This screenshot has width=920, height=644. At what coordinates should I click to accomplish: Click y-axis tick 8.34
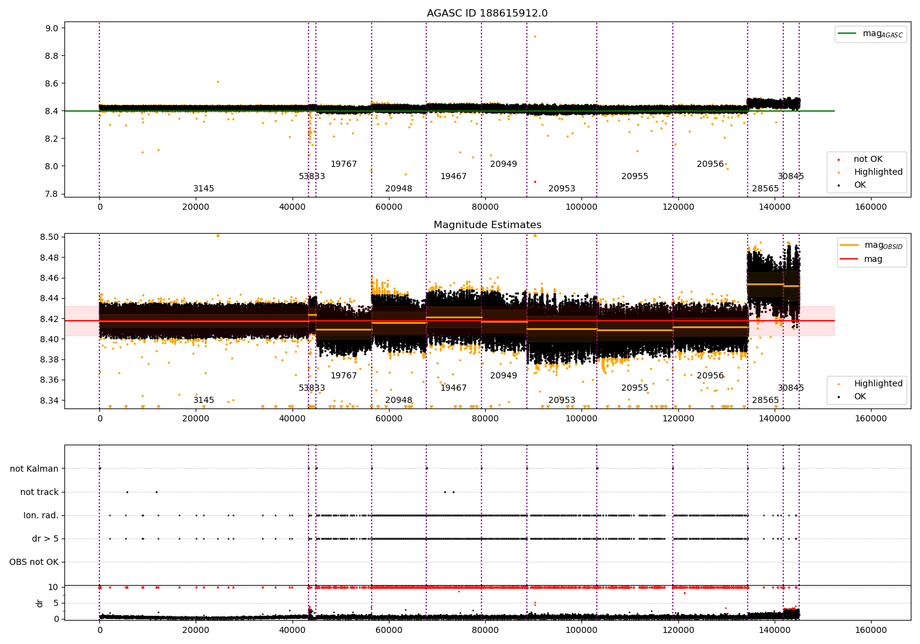(x=49, y=401)
